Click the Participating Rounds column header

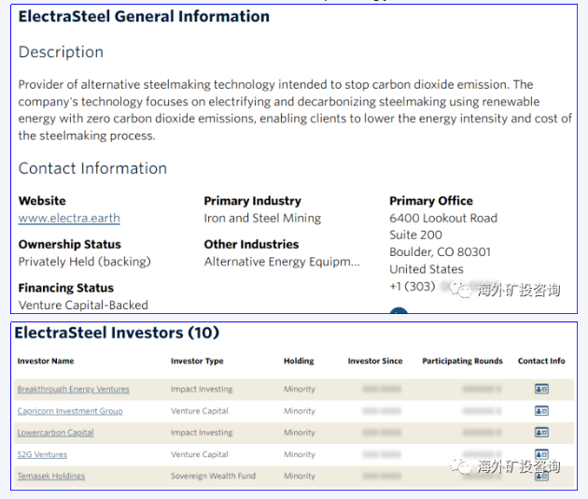462,361
